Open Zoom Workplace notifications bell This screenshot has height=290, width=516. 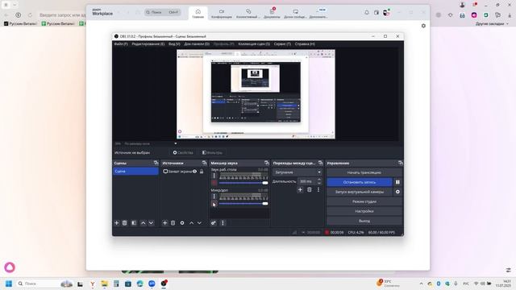coord(367,13)
